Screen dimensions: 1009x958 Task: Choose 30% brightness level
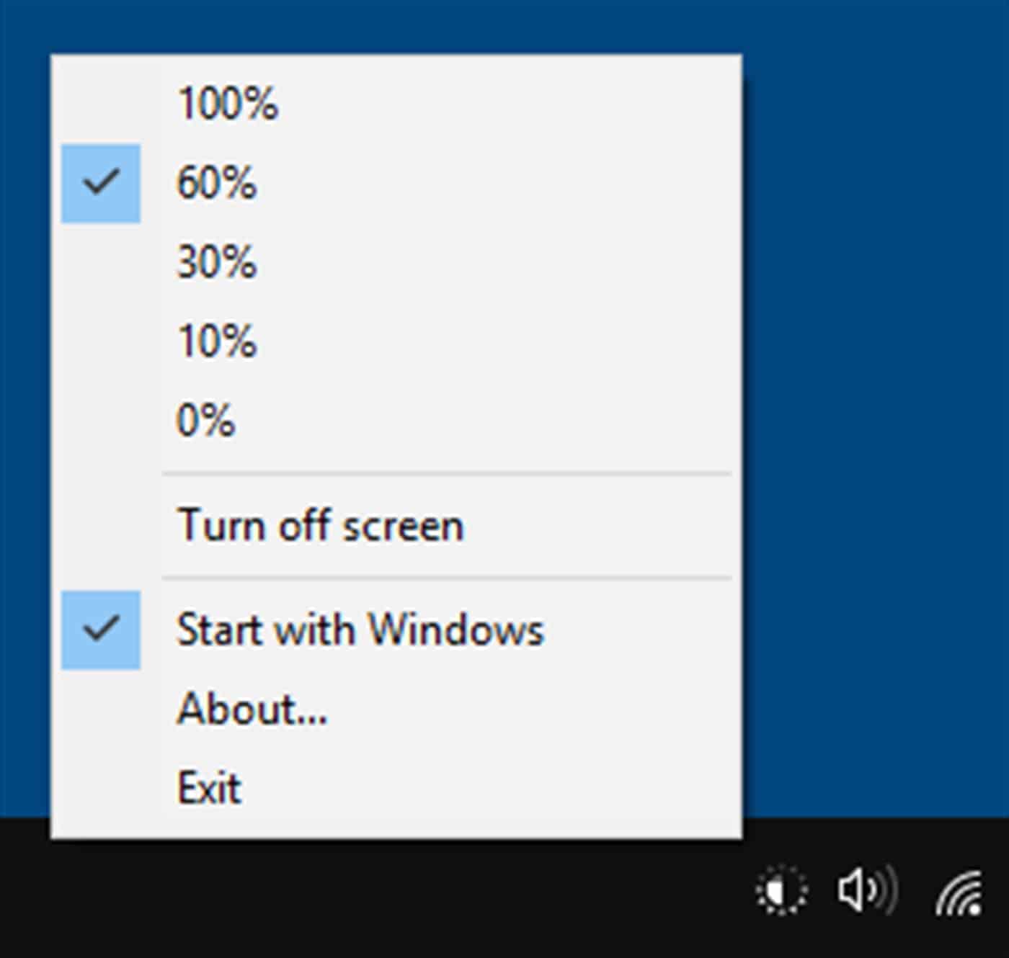216,261
